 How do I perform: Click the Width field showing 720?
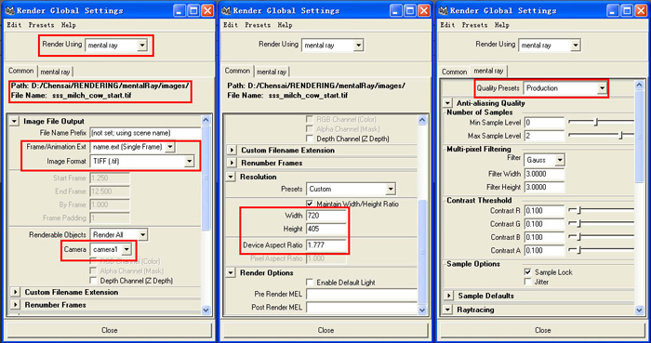[x=326, y=216]
